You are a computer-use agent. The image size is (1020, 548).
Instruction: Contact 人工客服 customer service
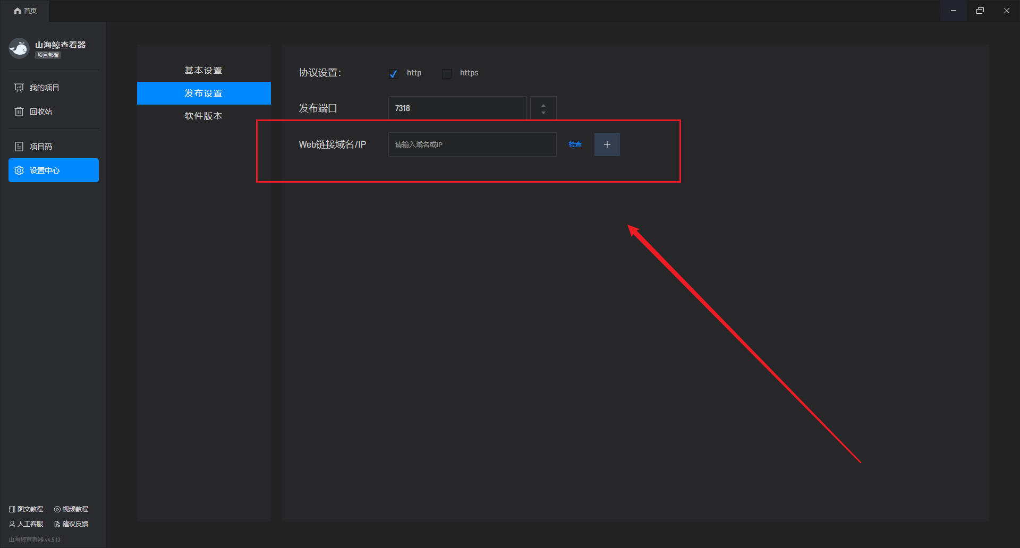[26, 524]
